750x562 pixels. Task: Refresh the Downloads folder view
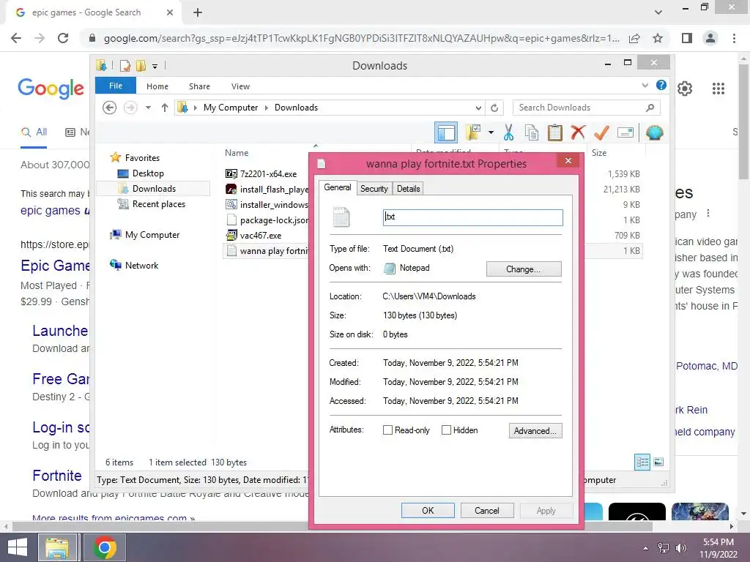494,108
